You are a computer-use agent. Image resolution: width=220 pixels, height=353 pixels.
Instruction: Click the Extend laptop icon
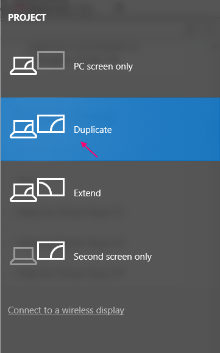pos(23,193)
